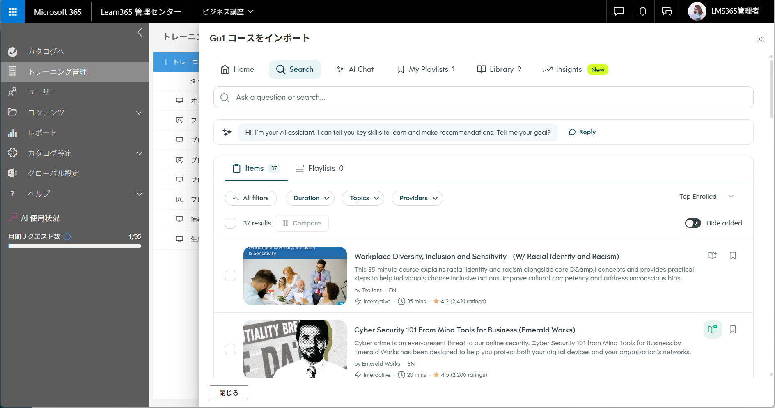775x408 pixels.
Task: Open the chat message icon in top bar
Action: click(619, 11)
